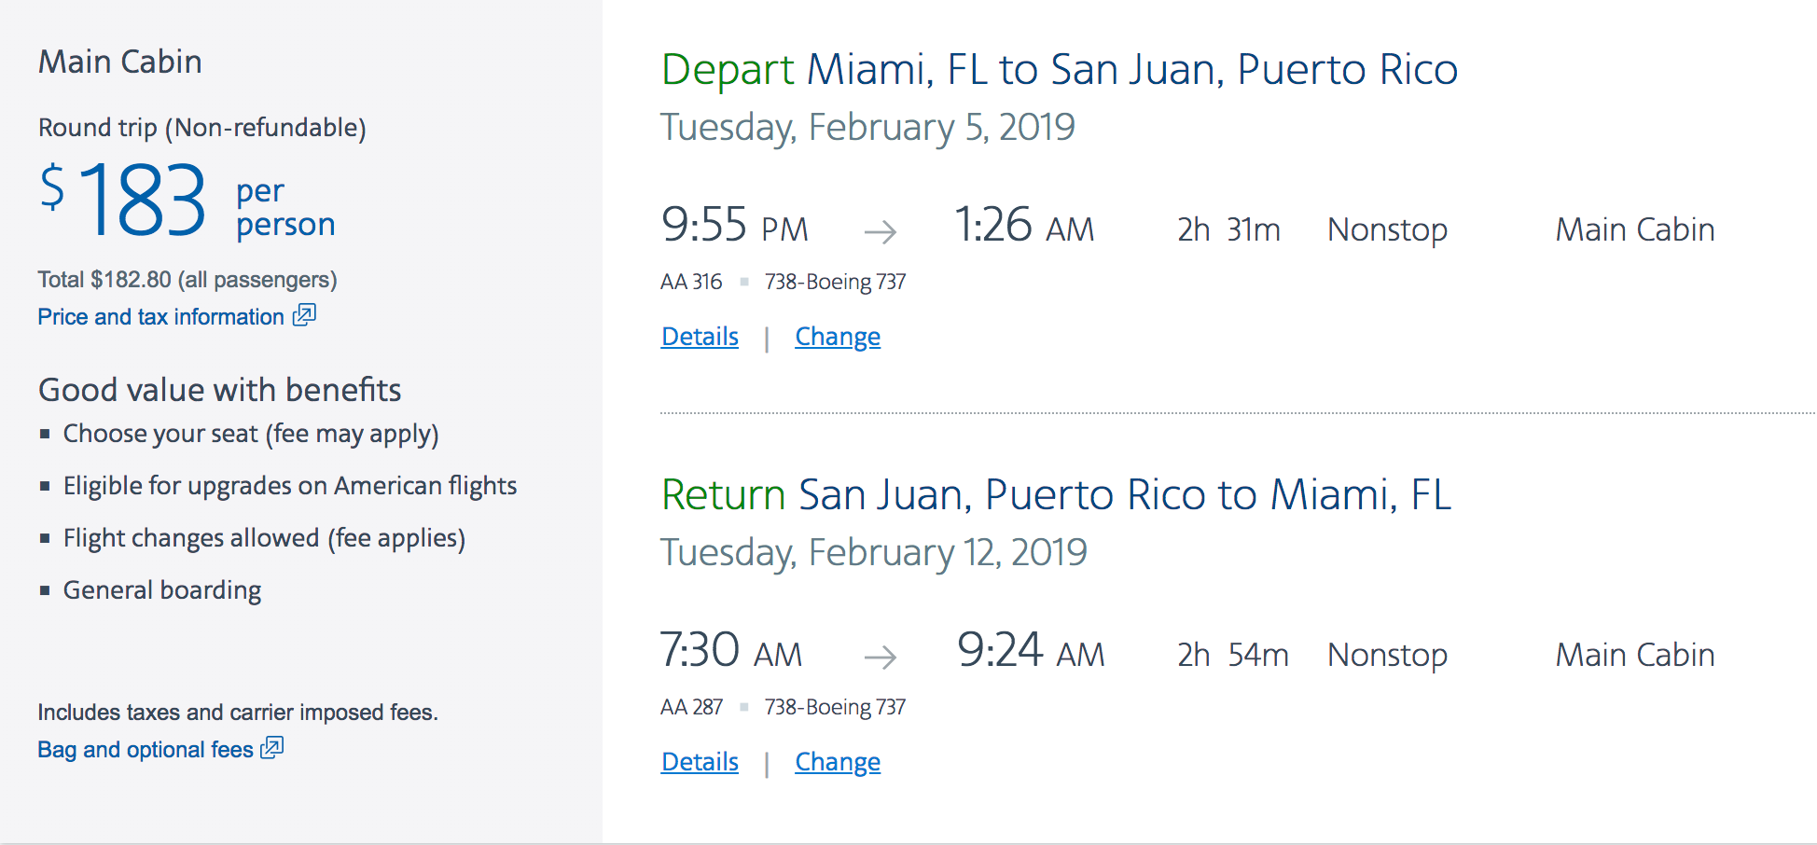Image resolution: width=1817 pixels, height=845 pixels.
Task: View Details for departing flight AA 316
Action: tap(700, 337)
